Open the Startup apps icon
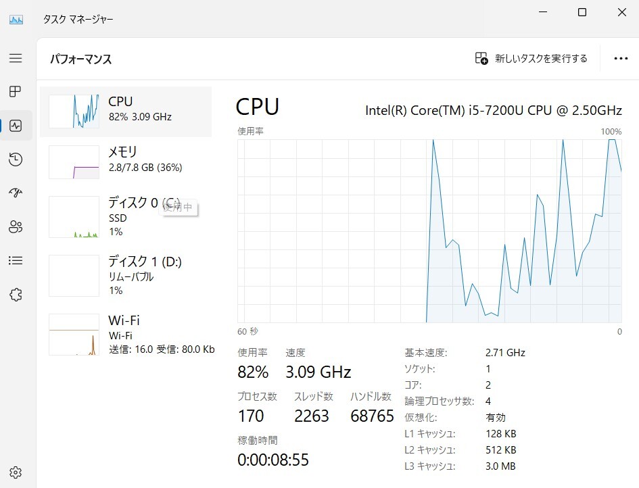This screenshot has height=488, width=639. coord(16,193)
